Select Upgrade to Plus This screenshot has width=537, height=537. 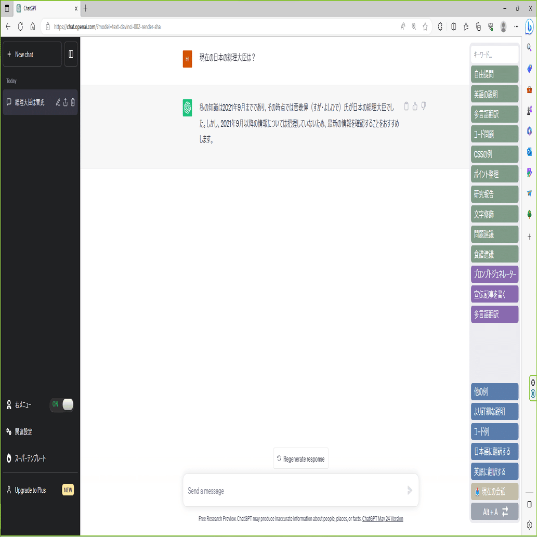(30, 490)
